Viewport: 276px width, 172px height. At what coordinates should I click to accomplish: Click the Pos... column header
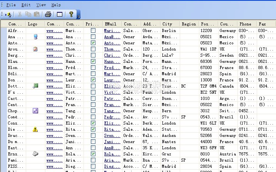tap(209, 24)
